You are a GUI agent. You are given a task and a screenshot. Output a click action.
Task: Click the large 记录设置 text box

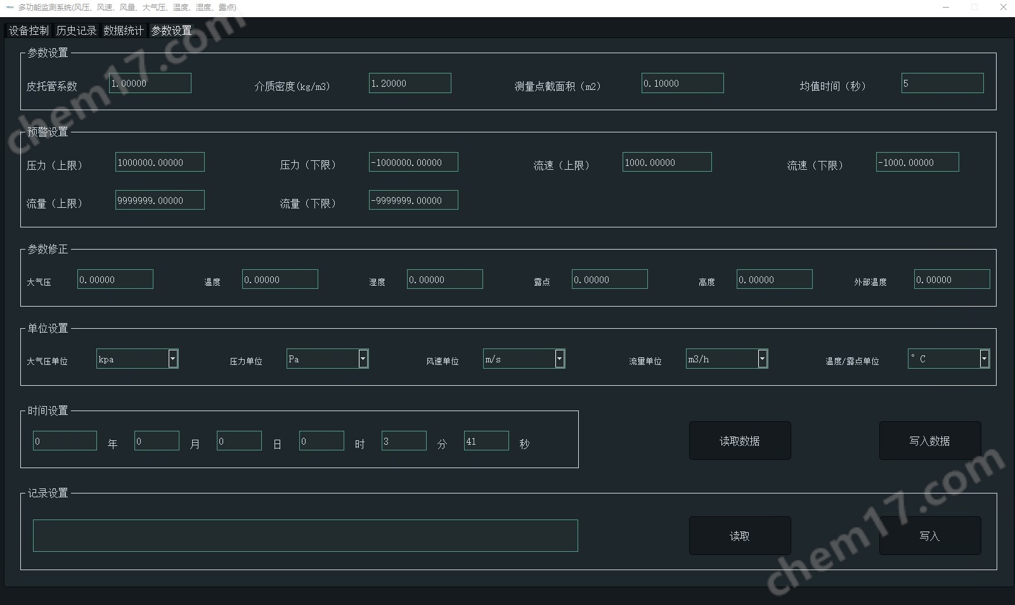tap(305, 535)
